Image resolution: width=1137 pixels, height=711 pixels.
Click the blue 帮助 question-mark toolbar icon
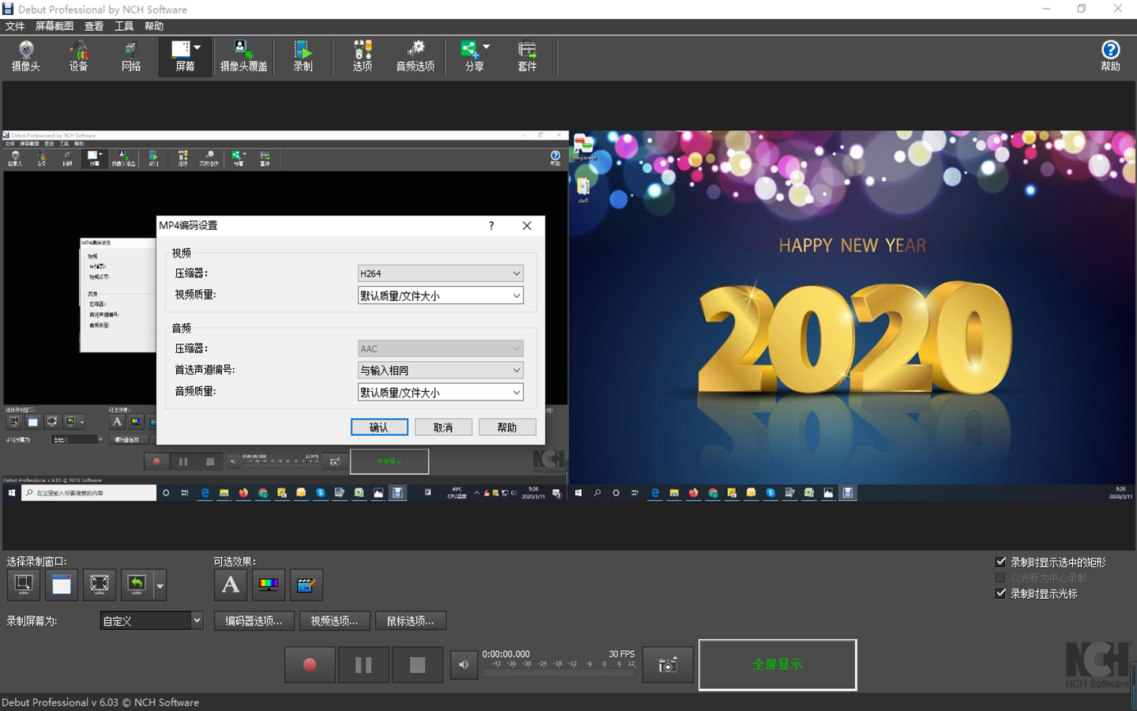tap(1110, 56)
